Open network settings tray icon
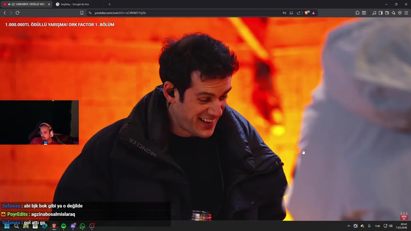 [x=386, y=226]
